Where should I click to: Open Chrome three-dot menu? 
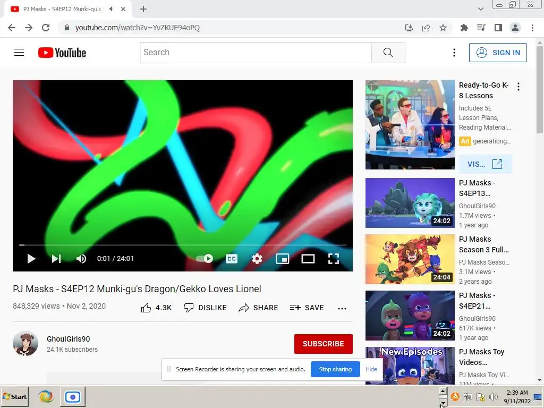532,28
